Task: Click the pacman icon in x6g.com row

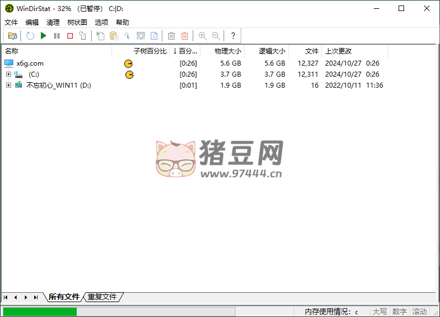Action: (129, 63)
